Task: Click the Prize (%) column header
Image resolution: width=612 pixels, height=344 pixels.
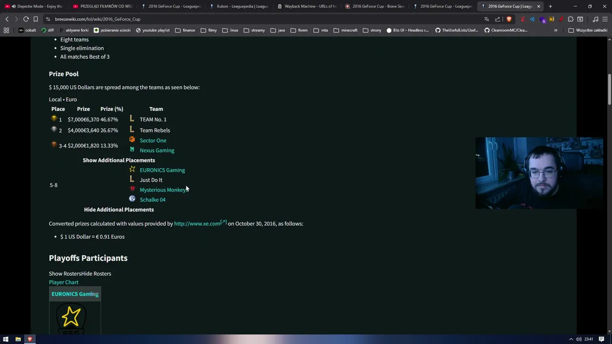Action: tap(112, 109)
